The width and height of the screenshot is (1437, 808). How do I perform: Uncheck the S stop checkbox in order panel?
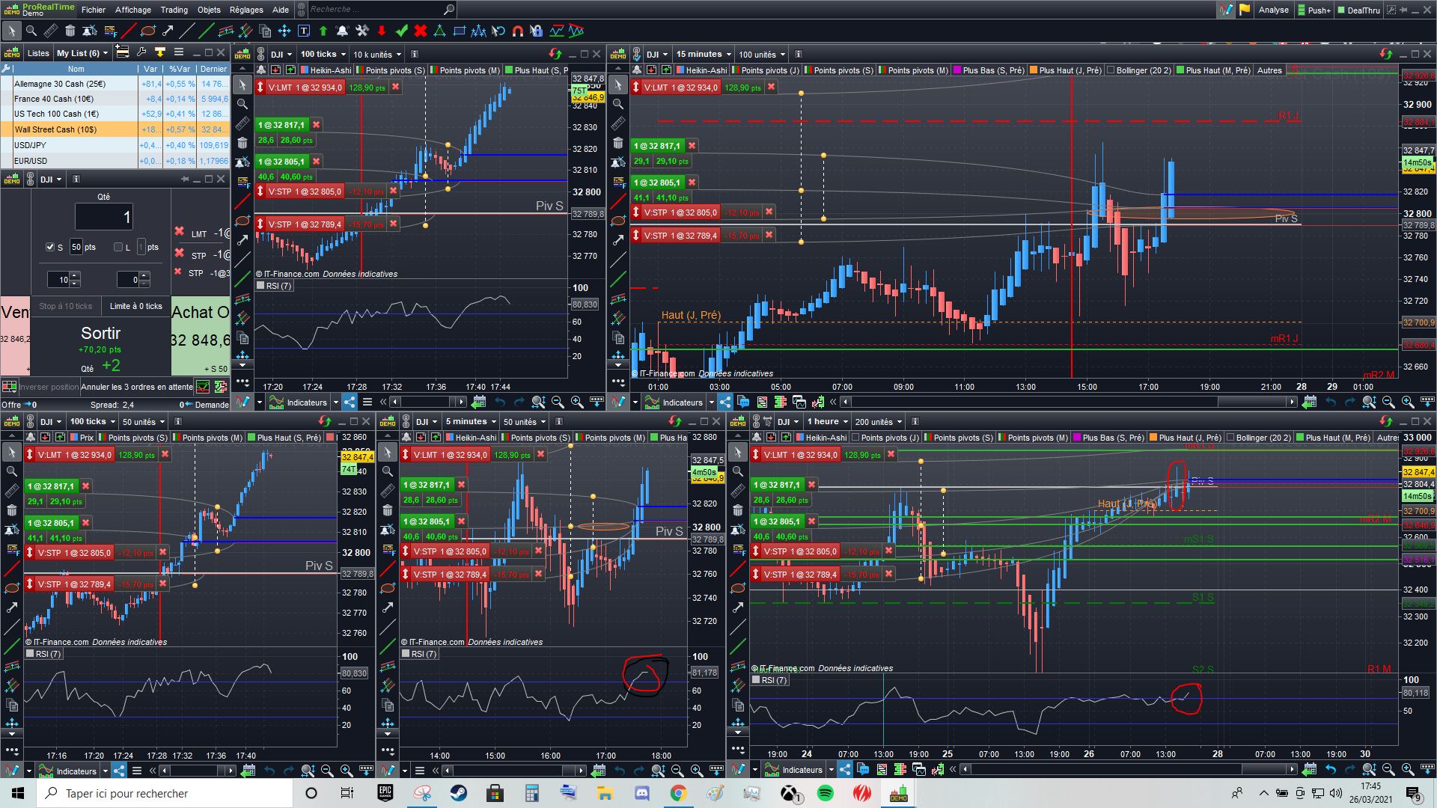coord(50,247)
